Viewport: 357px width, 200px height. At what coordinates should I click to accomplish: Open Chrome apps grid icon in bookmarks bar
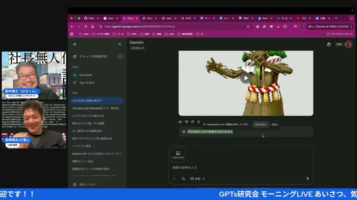[72, 34]
